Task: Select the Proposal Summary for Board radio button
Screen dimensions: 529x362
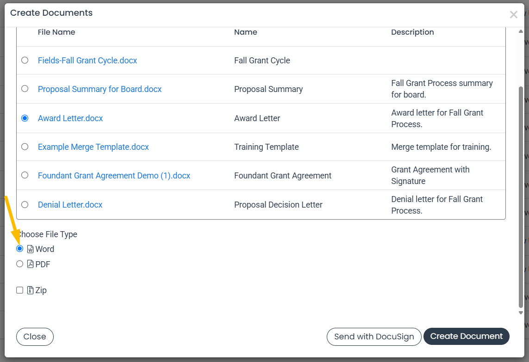Action: pyautogui.click(x=25, y=89)
